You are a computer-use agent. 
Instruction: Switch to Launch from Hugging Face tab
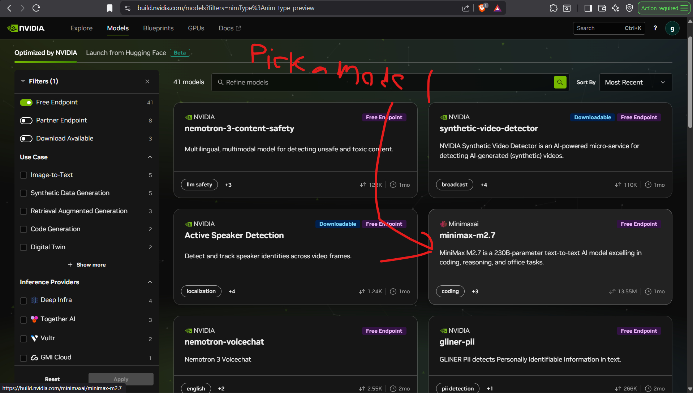pyautogui.click(x=126, y=53)
